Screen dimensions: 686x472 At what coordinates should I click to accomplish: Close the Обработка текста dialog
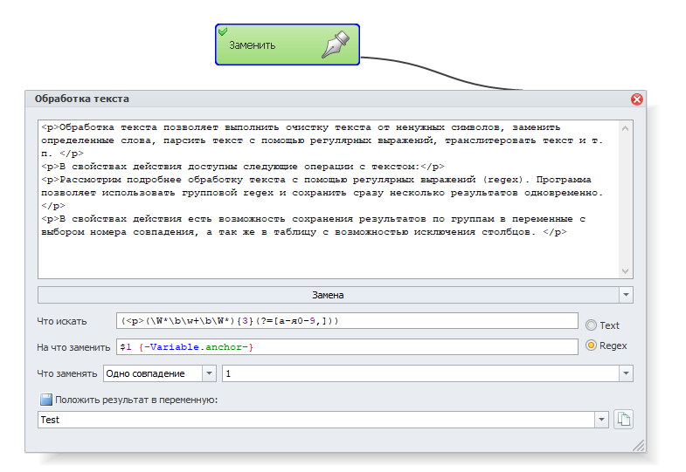point(636,99)
